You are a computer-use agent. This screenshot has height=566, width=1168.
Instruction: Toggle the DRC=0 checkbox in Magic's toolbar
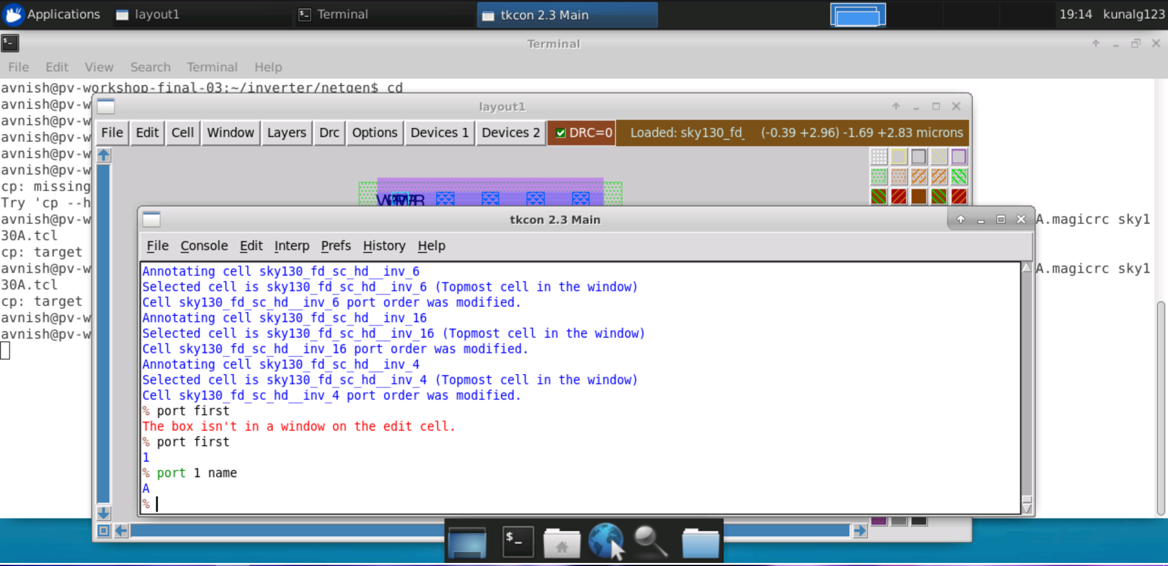pyautogui.click(x=561, y=133)
